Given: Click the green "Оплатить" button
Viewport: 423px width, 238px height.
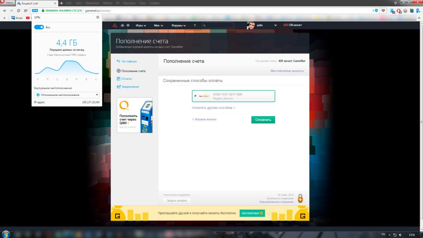Looking at the screenshot, I should coord(263,120).
